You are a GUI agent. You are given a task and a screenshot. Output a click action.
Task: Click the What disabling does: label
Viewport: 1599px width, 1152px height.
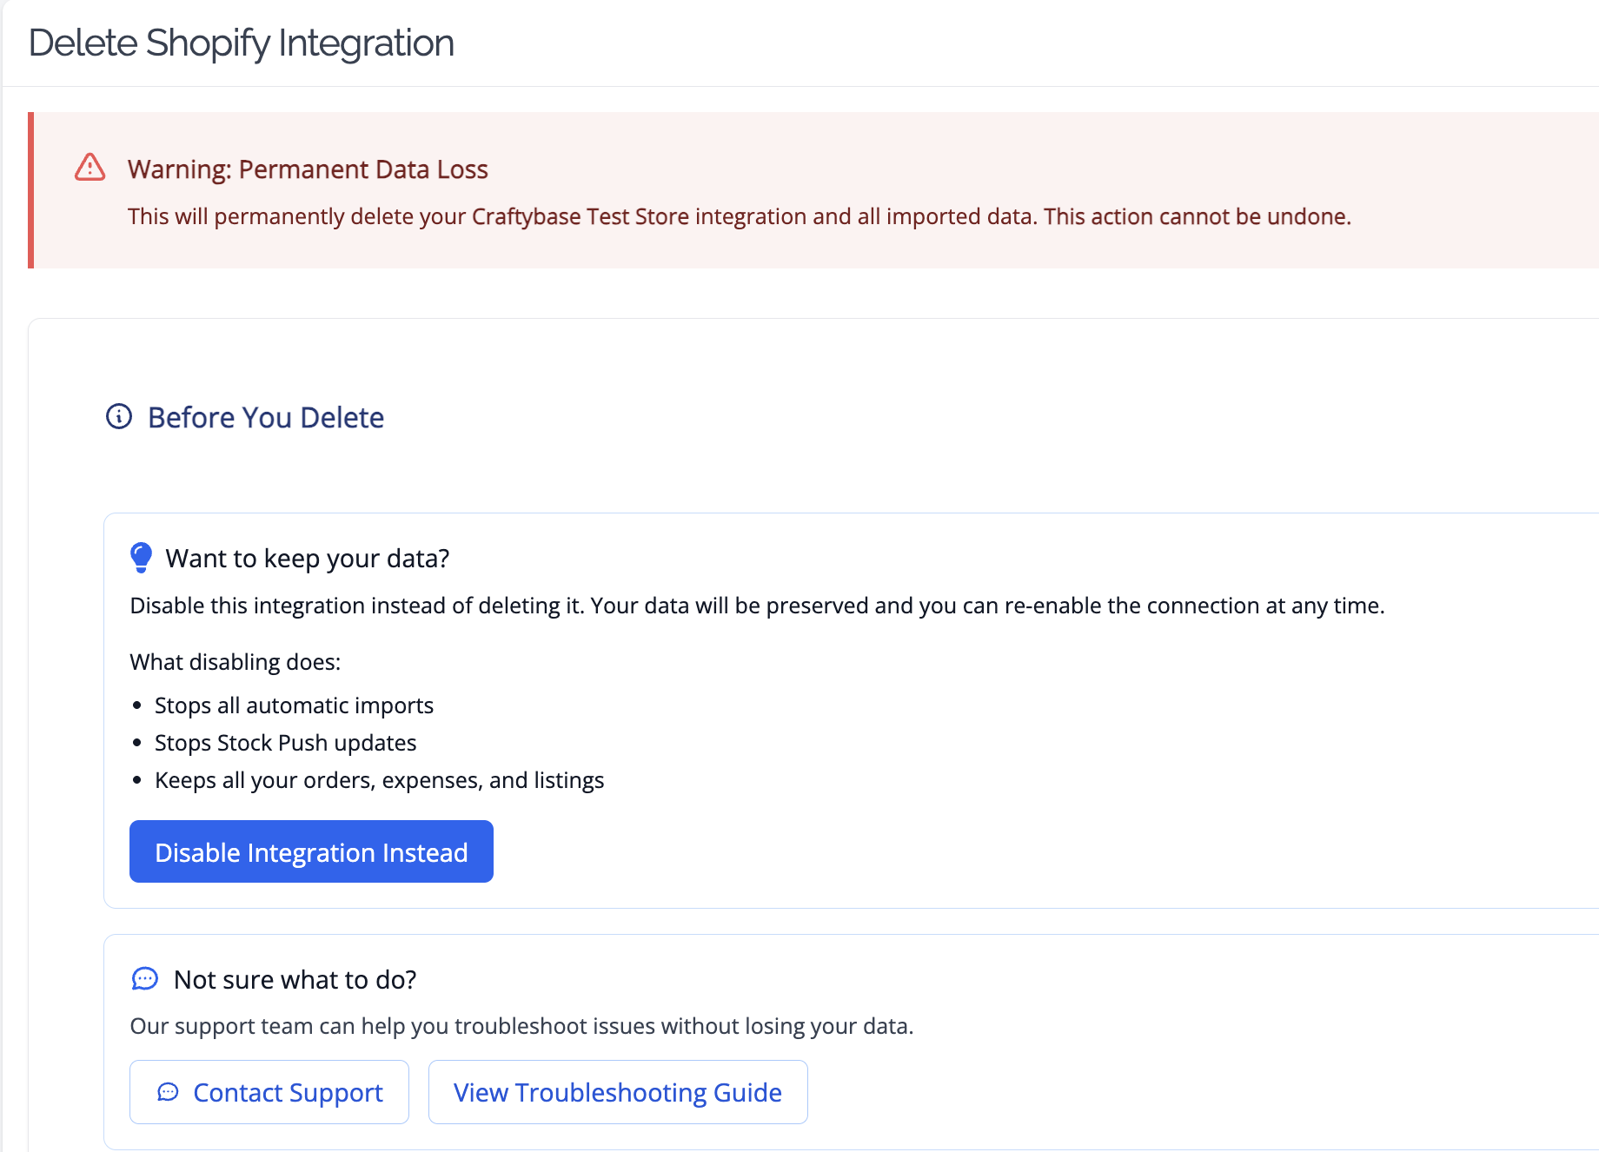coord(236,662)
